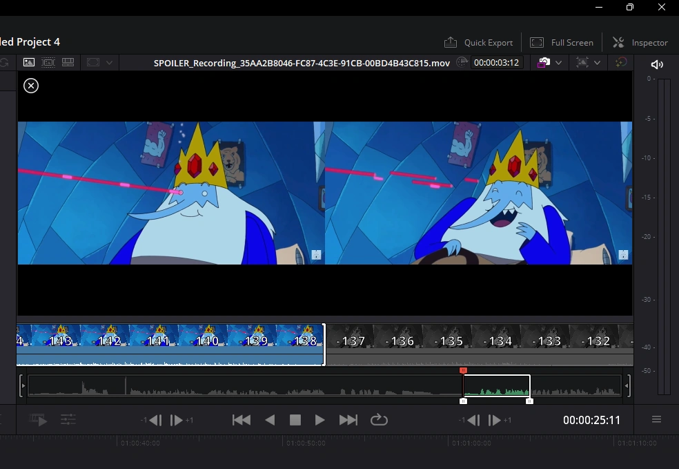679x469 pixels.
Task: Open the Inspector panel
Action: pos(640,42)
